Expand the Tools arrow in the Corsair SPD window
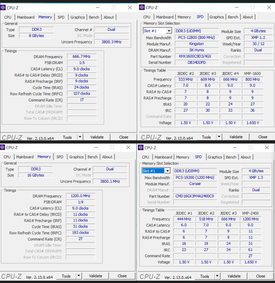The height and width of the screenshot is (283, 275). point(217,276)
